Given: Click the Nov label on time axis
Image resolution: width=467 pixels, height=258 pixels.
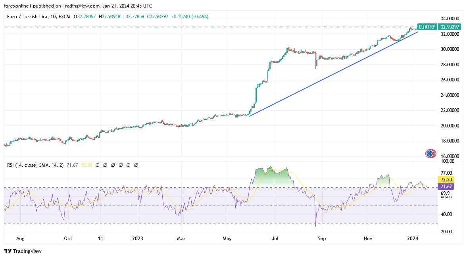Looking at the screenshot, I should click(x=368, y=238).
